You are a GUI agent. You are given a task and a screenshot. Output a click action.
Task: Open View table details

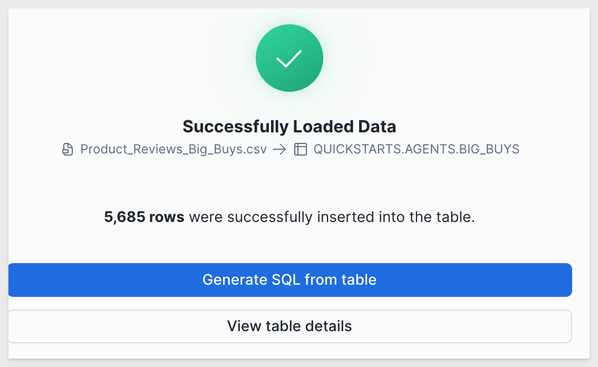pyautogui.click(x=290, y=326)
